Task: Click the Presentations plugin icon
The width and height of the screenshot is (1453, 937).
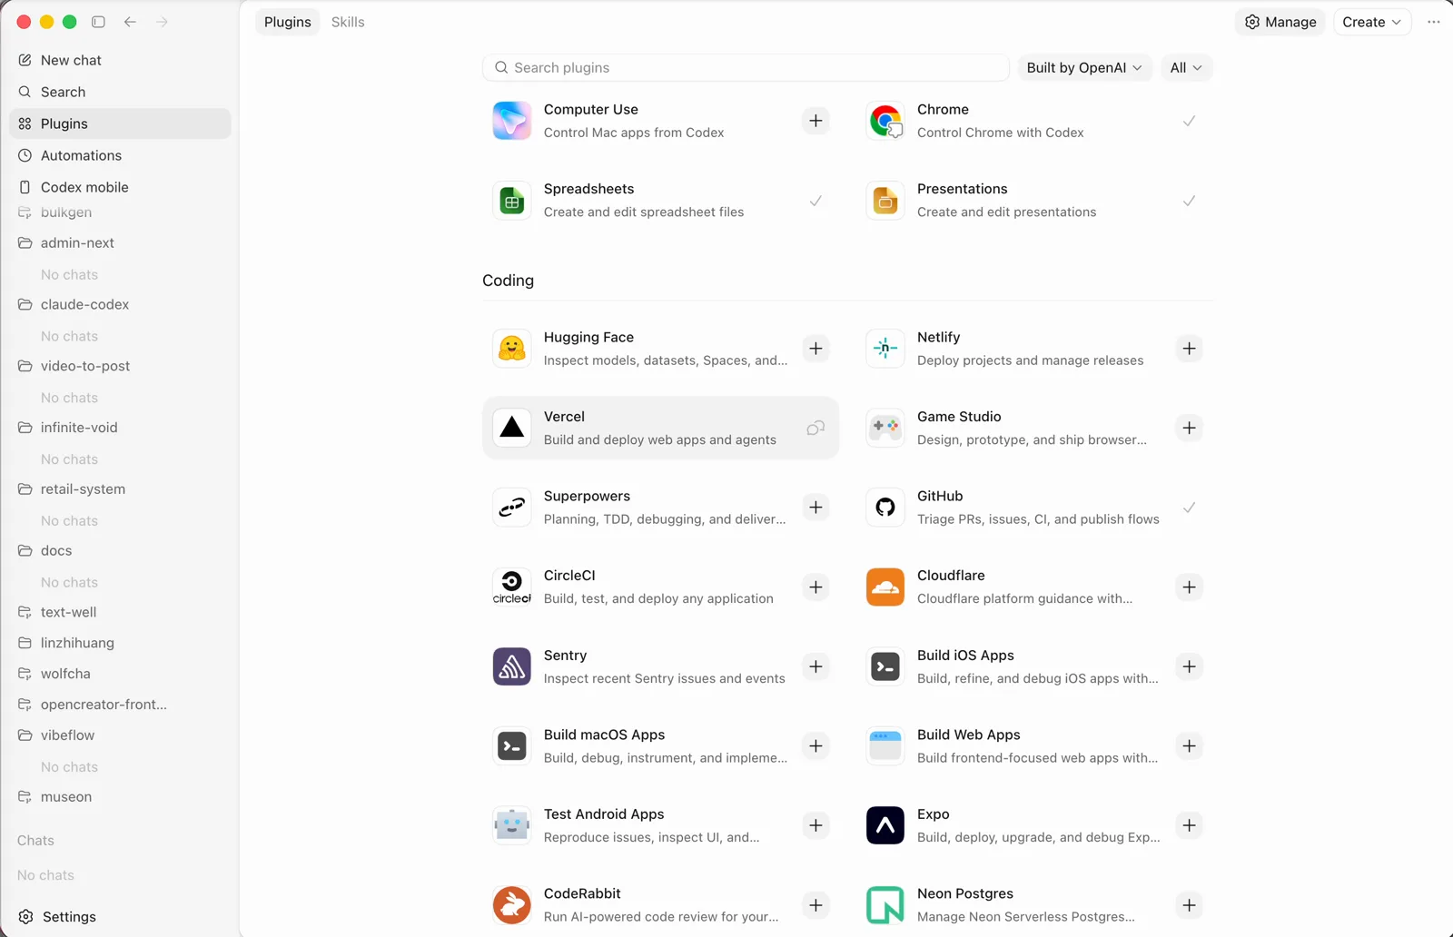Action: point(885,201)
